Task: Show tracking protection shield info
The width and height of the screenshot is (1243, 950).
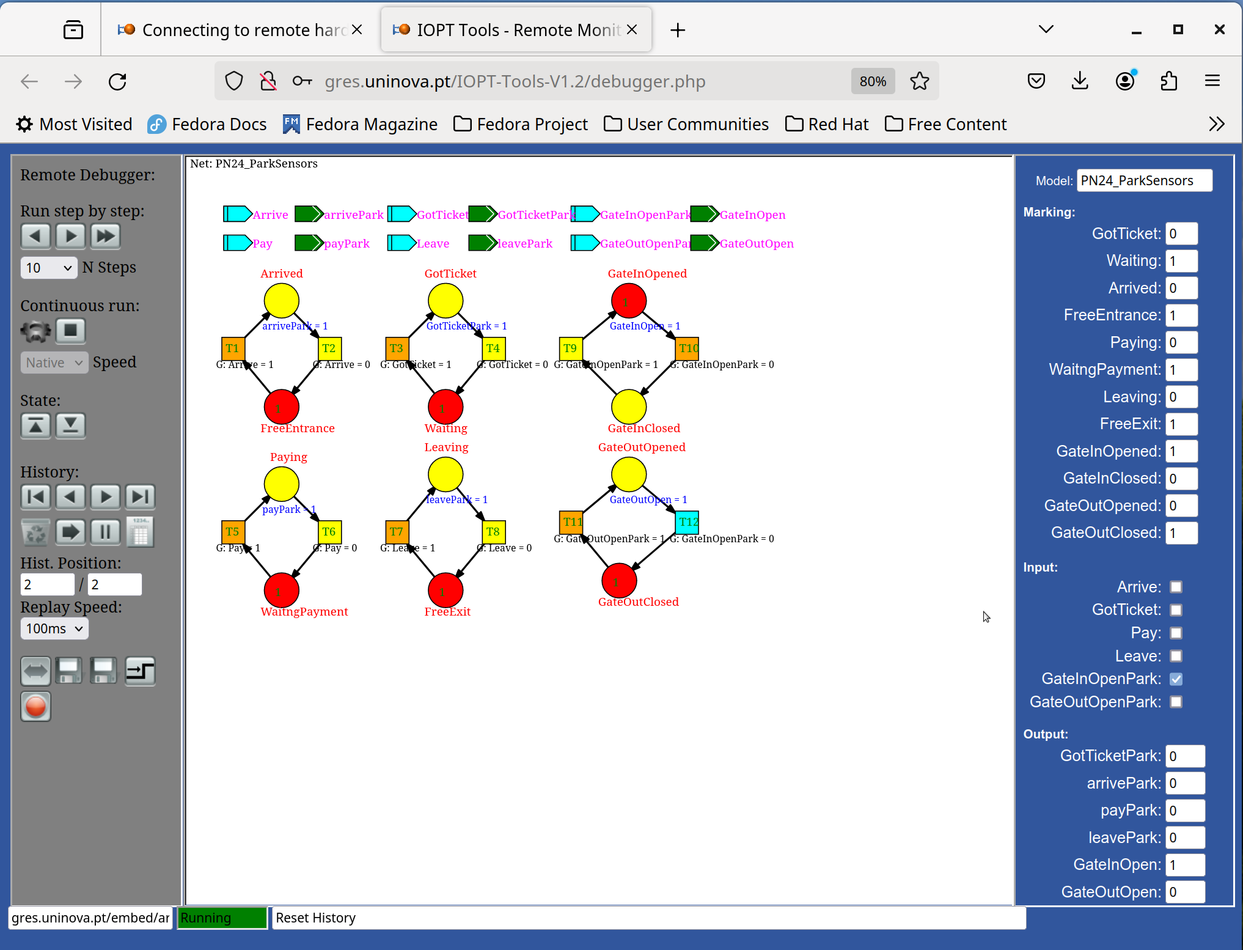Action: click(x=234, y=81)
